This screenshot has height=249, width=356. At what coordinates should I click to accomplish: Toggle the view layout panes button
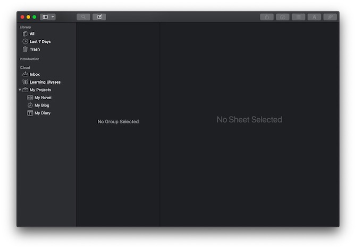click(45, 17)
